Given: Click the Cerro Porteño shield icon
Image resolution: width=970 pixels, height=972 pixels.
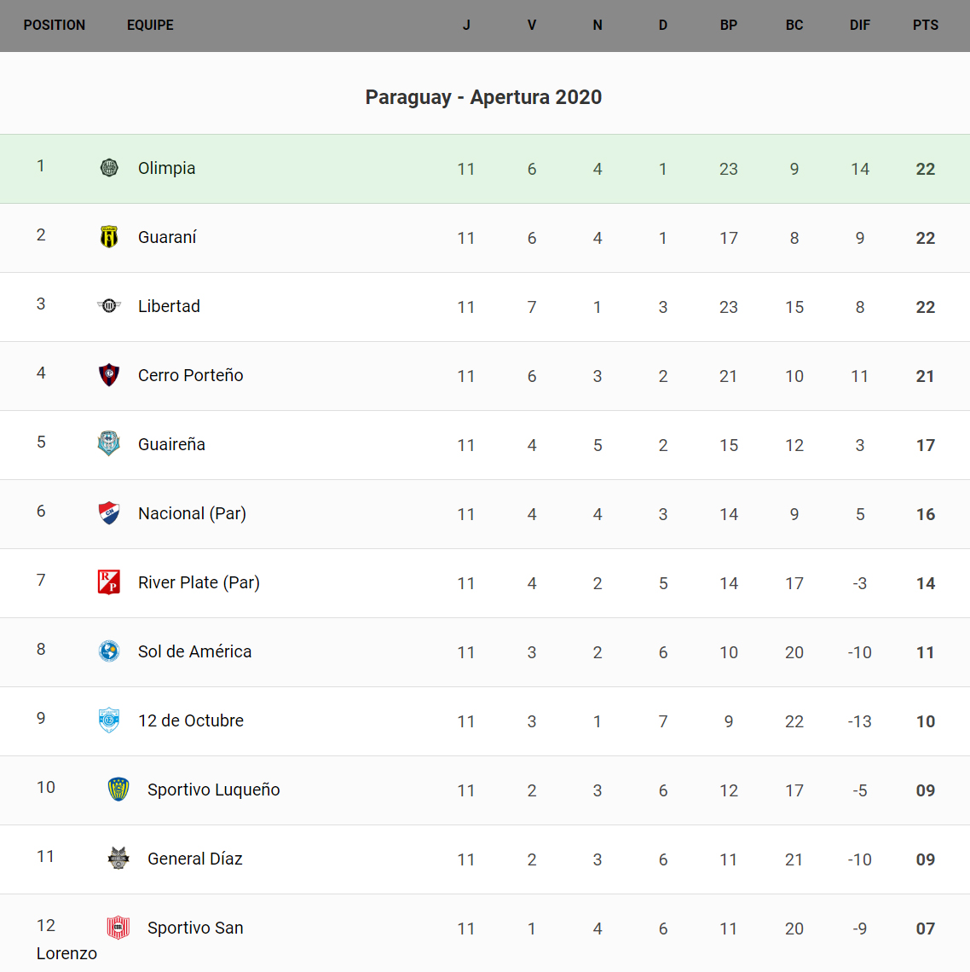Looking at the screenshot, I should (109, 375).
